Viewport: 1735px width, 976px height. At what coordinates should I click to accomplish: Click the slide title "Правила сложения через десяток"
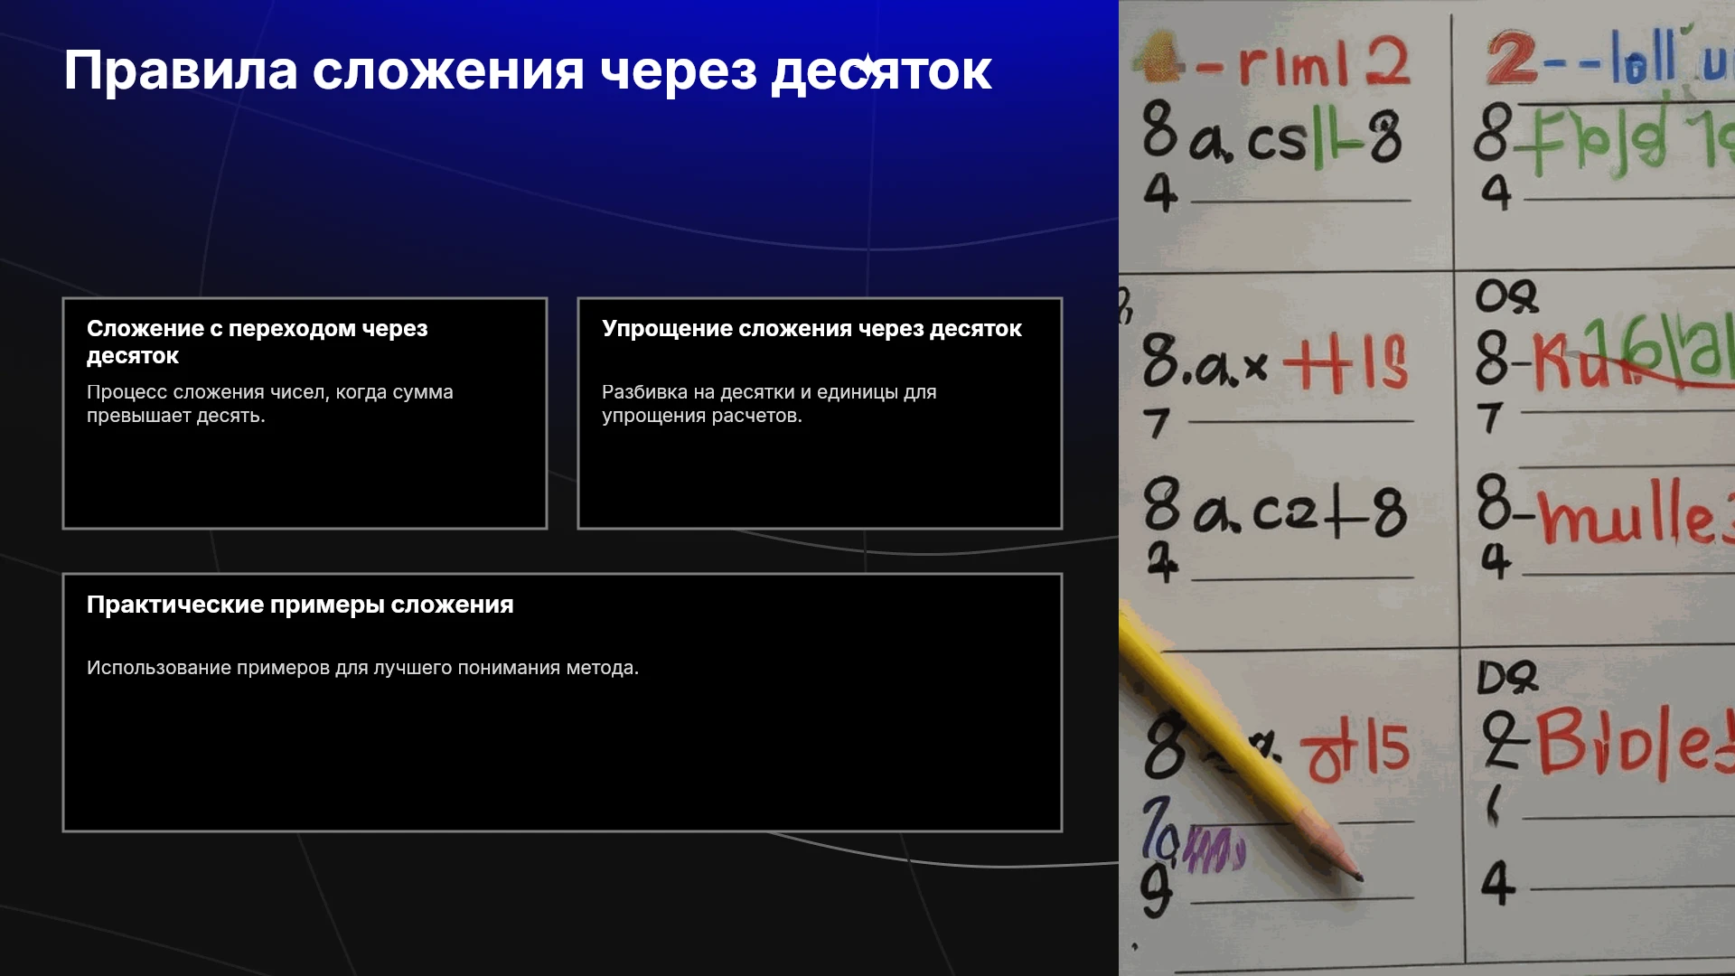(x=528, y=70)
